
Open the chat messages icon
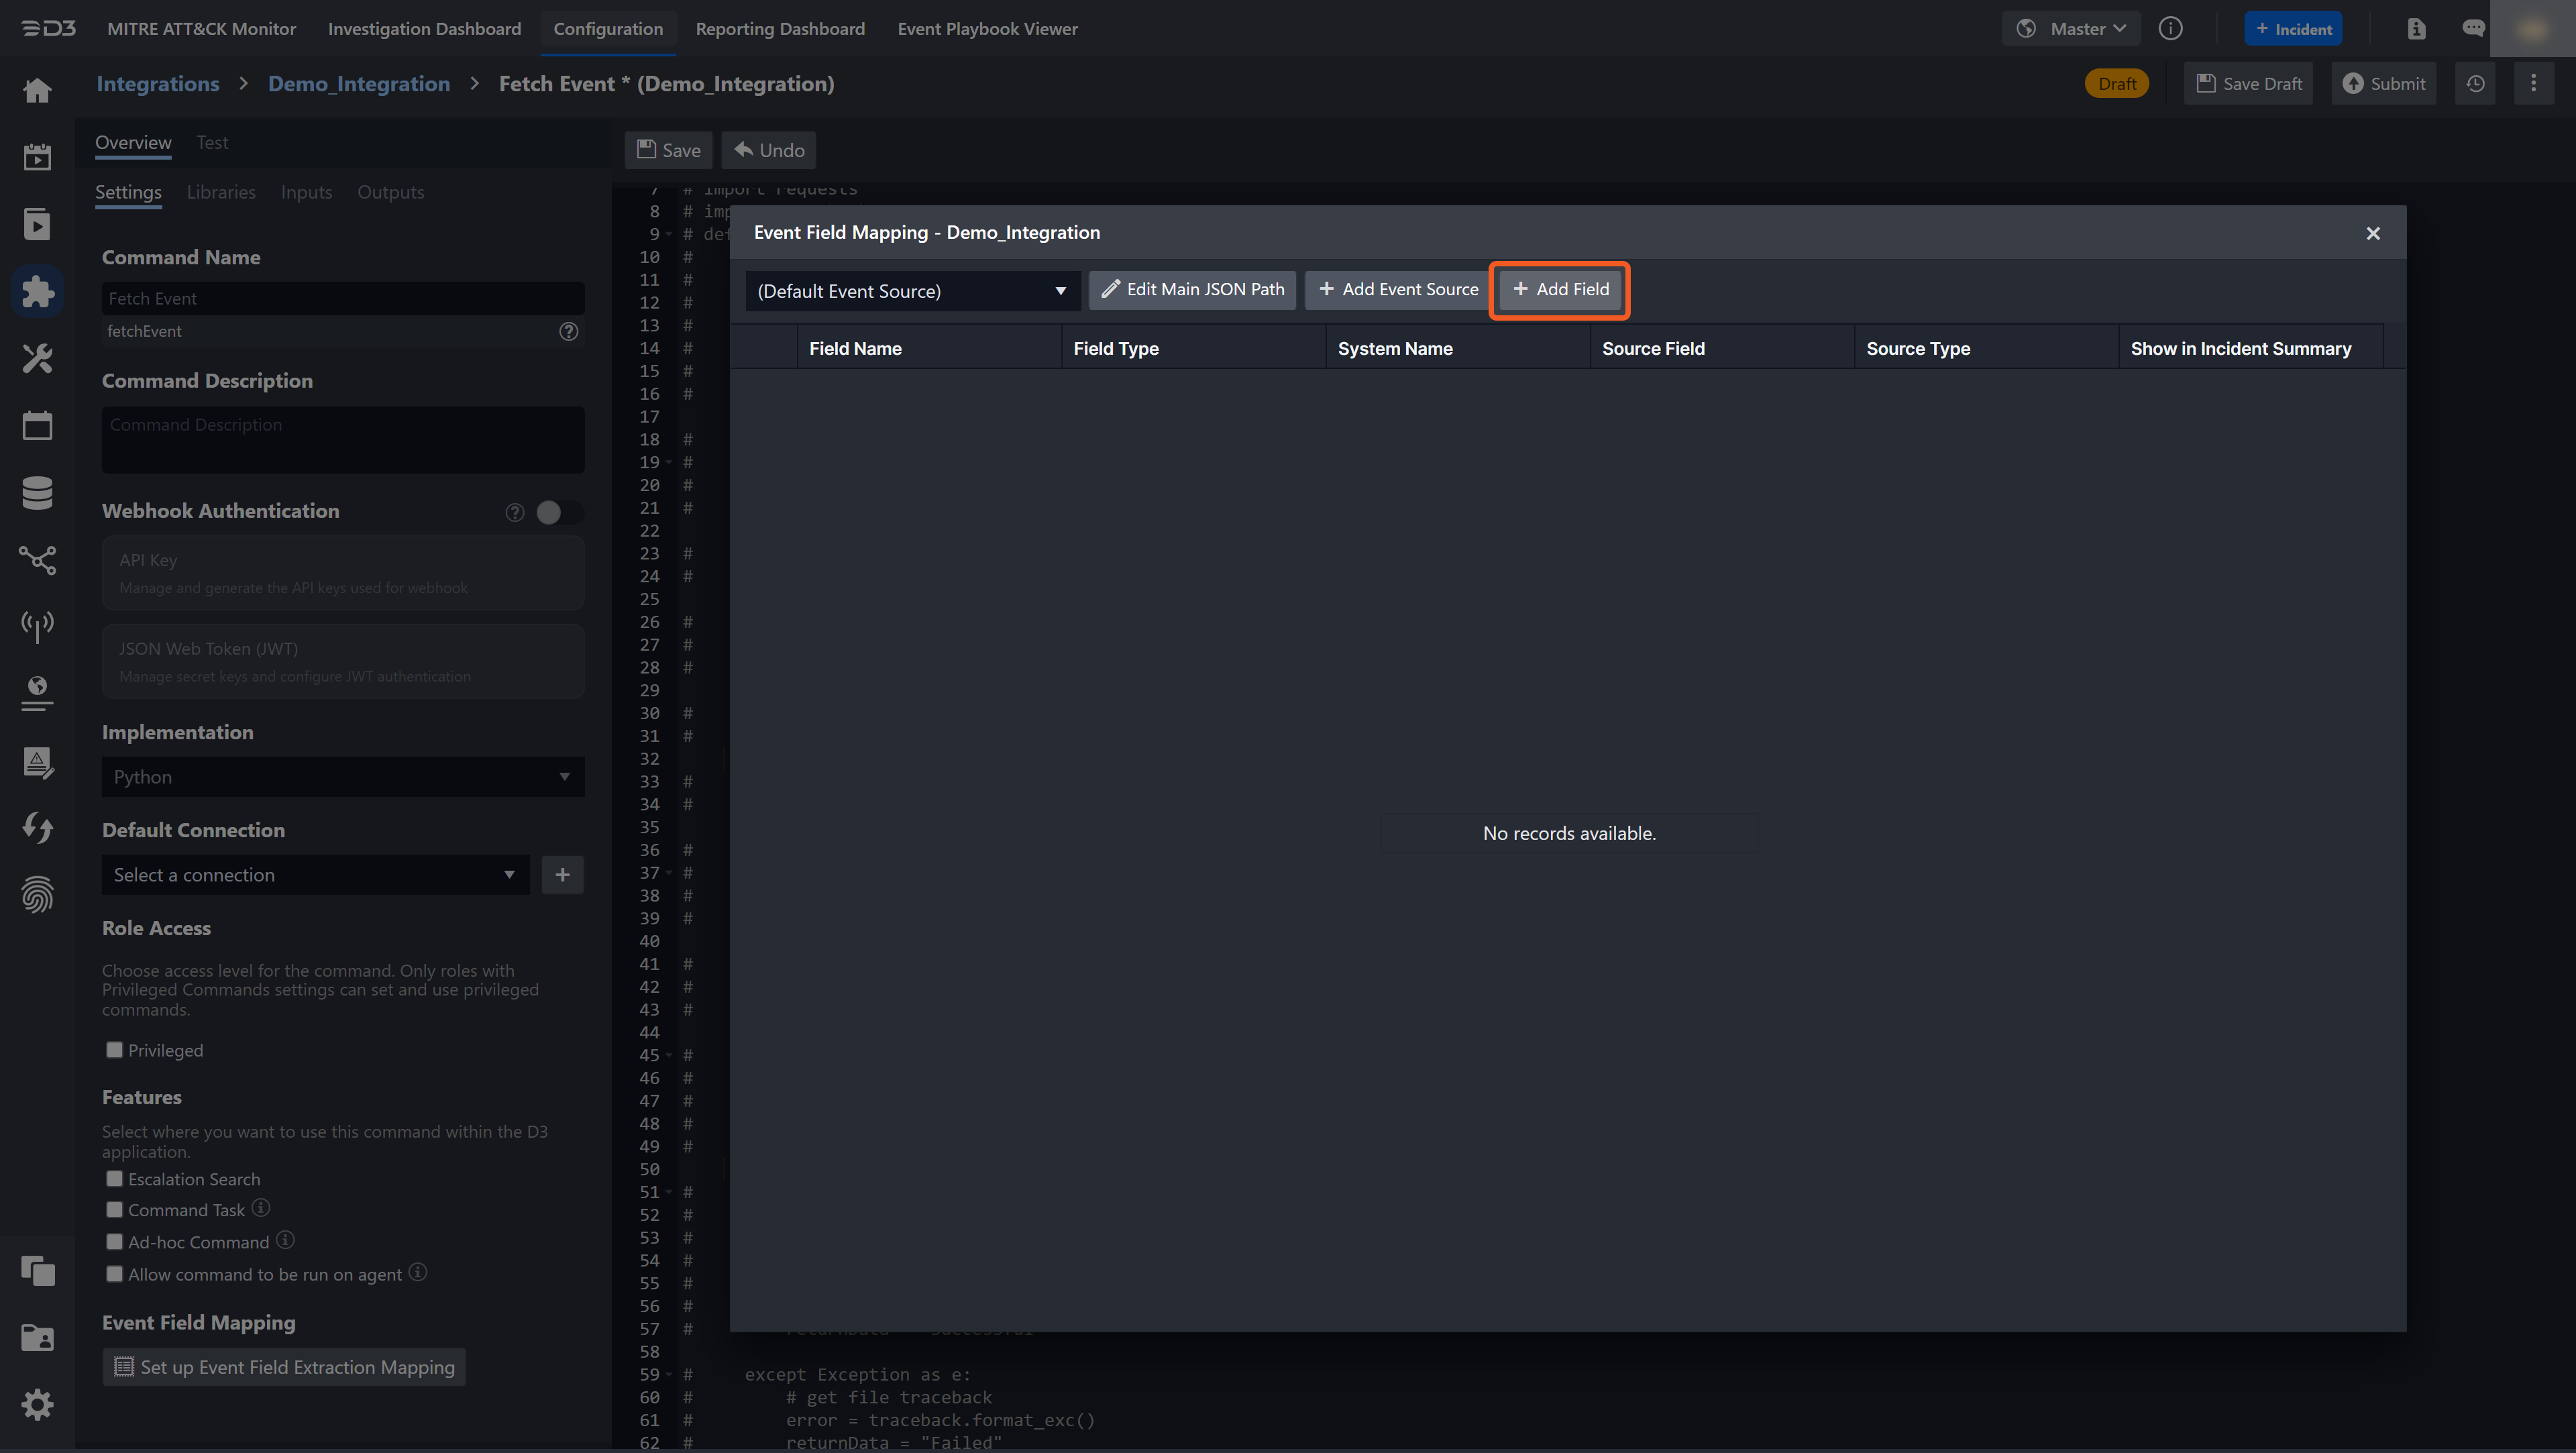2473,29
